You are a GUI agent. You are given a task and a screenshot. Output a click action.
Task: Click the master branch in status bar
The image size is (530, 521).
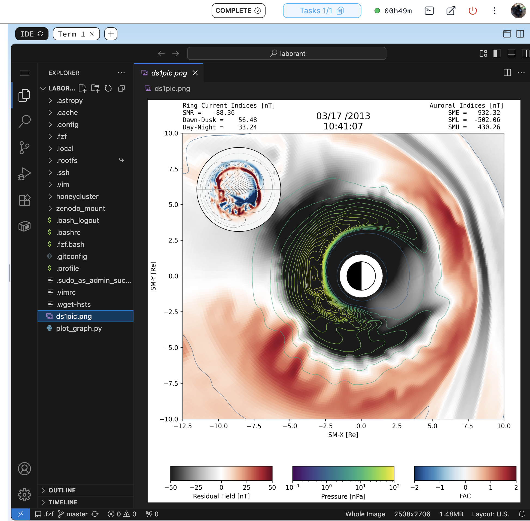tap(73, 514)
